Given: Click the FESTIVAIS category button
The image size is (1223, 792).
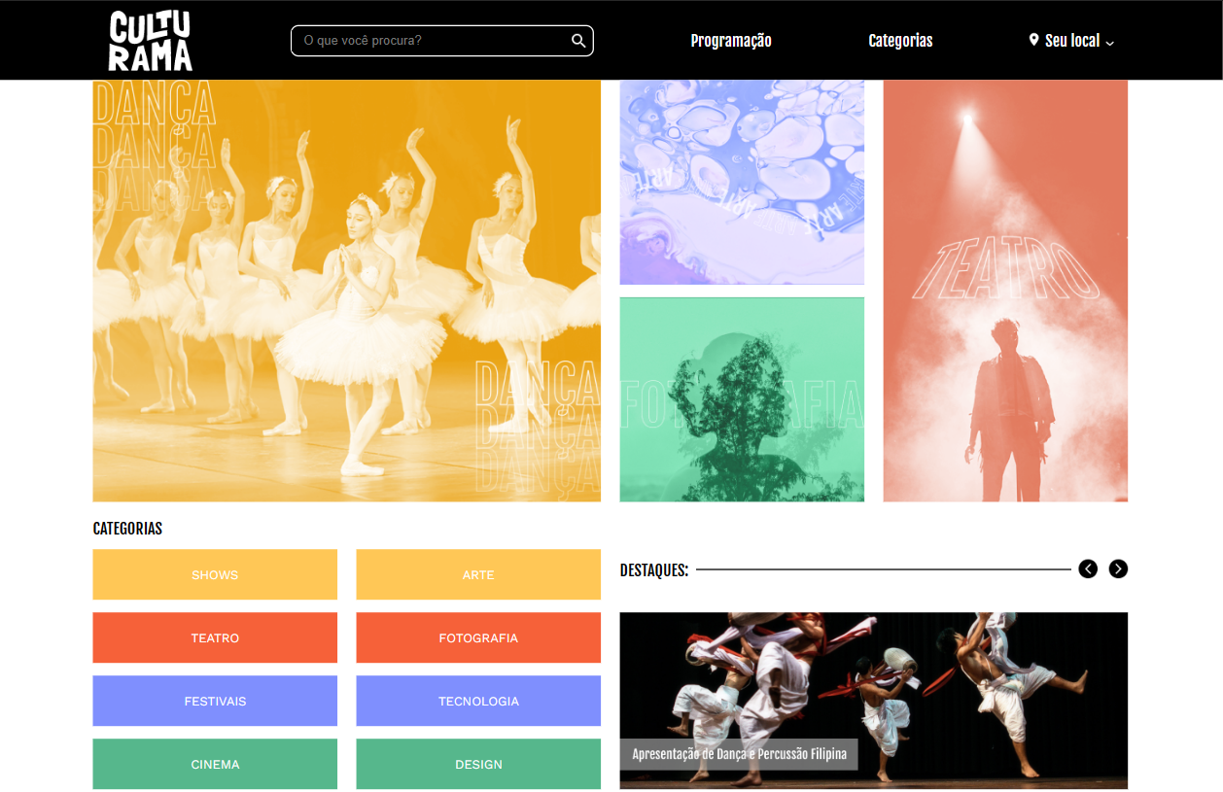Looking at the screenshot, I should click(215, 701).
